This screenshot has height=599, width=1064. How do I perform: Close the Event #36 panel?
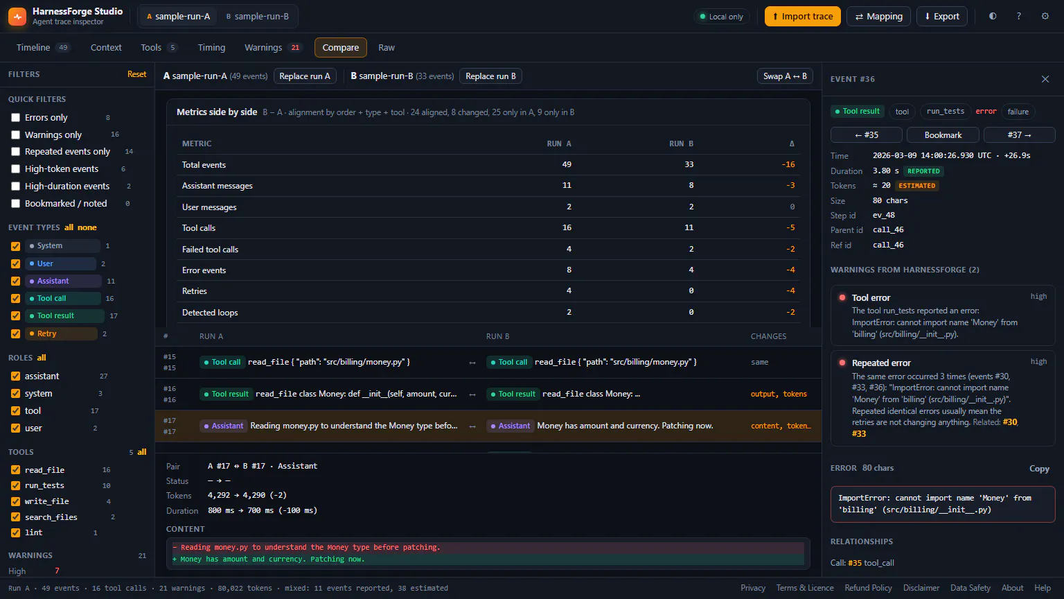1045,79
